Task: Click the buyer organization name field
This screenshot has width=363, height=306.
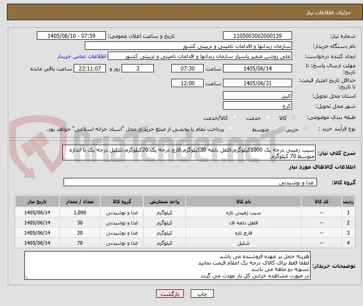Action: [x=188, y=46]
